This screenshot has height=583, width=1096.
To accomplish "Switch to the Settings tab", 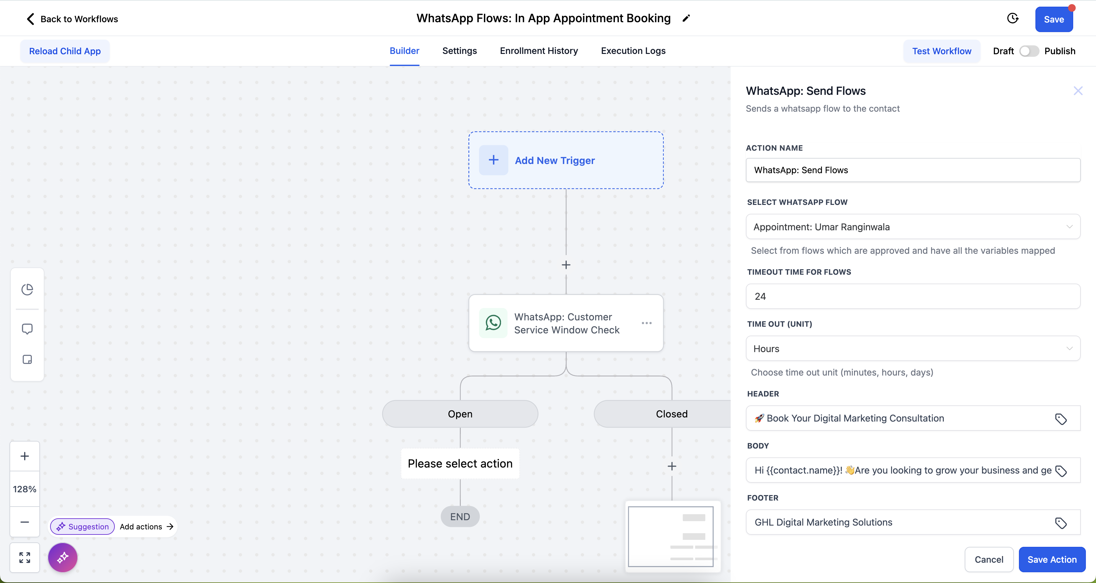I will coord(460,51).
